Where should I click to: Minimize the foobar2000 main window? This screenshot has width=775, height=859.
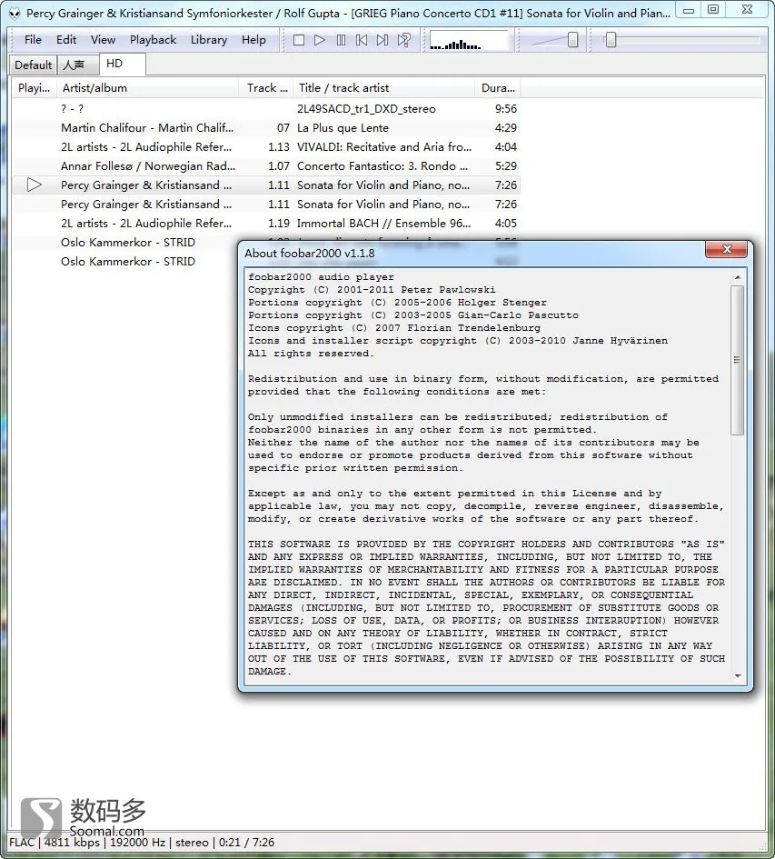point(689,10)
